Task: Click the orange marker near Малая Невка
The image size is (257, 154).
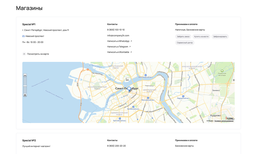Action: tap(88, 70)
